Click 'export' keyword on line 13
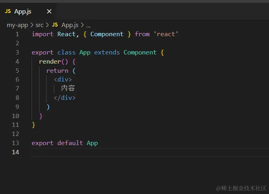This screenshot has width=269, height=194. [x=43, y=143]
